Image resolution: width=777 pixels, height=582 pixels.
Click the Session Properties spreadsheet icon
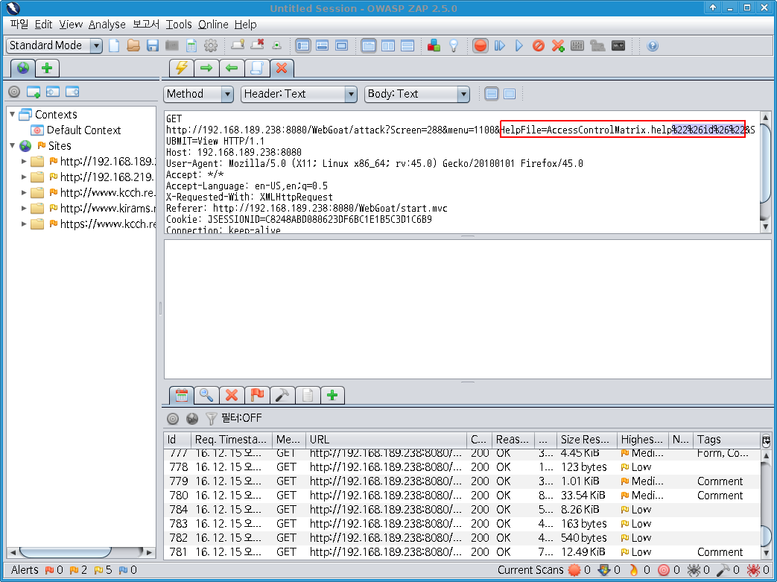[191, 45]
